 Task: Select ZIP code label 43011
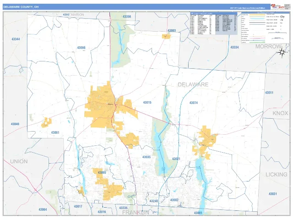coord(269,93)
